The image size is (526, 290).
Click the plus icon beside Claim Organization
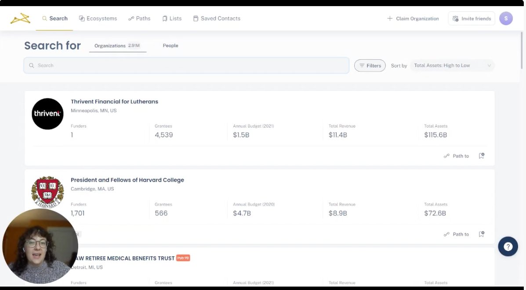click(x=390, y=18)
